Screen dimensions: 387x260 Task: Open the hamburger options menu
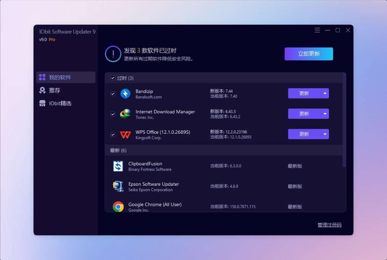(x=317, y=30)
